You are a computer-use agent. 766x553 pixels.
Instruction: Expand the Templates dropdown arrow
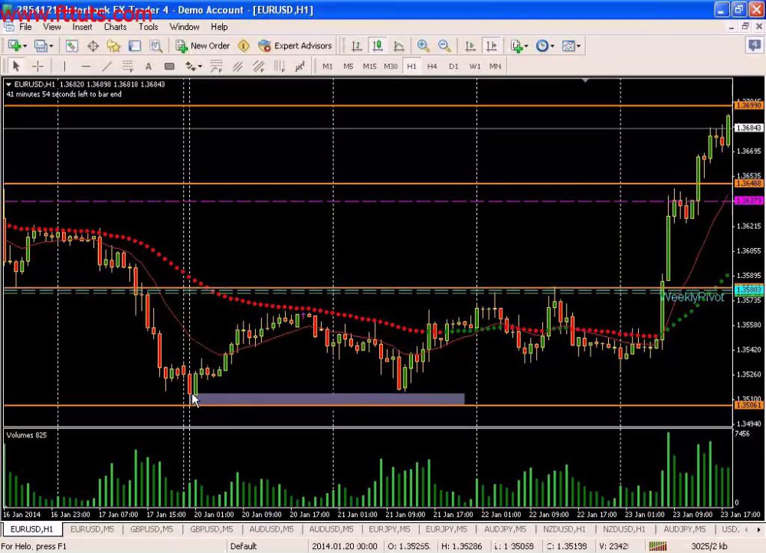coord(578,46)
